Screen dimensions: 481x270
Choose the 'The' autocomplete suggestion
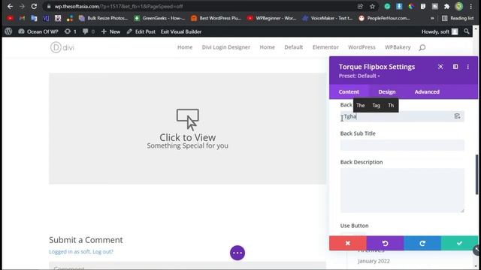coord(361,105)
